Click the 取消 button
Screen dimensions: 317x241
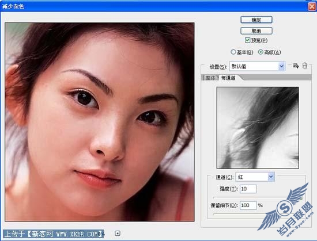[256, 31]
